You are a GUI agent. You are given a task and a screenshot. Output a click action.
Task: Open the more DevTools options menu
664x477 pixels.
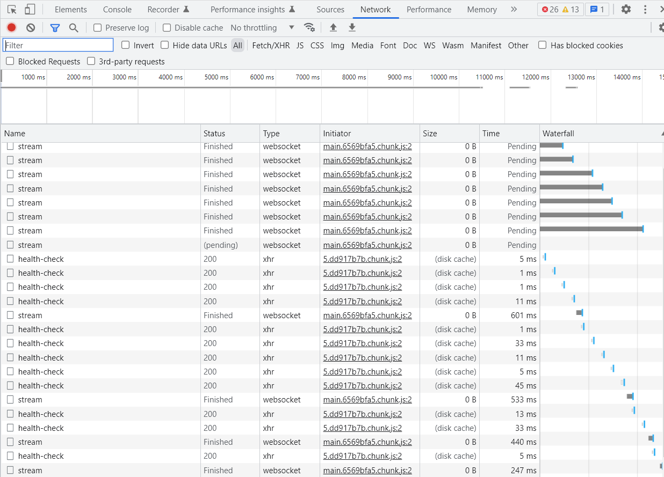click(645, 9)
